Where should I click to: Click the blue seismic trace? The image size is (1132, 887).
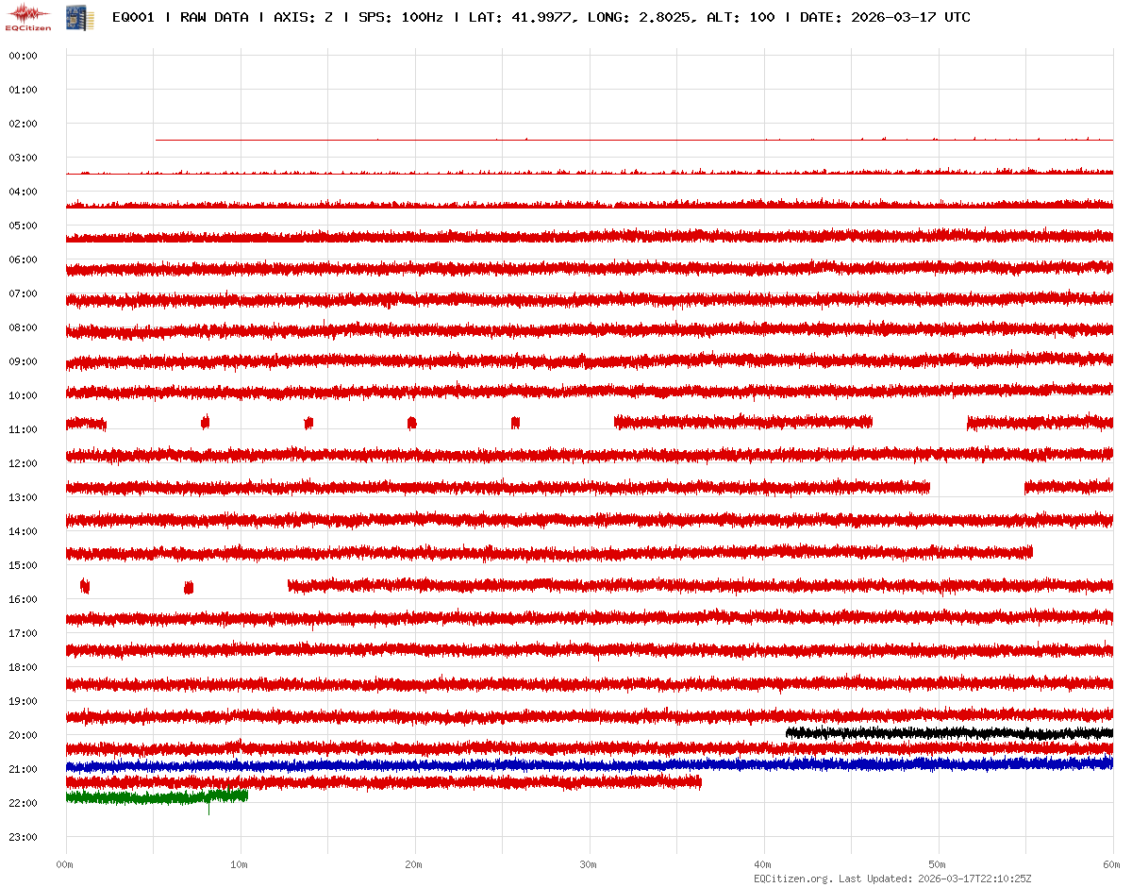566,765
